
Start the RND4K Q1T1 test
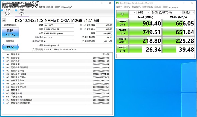click(x=122, y=49)
